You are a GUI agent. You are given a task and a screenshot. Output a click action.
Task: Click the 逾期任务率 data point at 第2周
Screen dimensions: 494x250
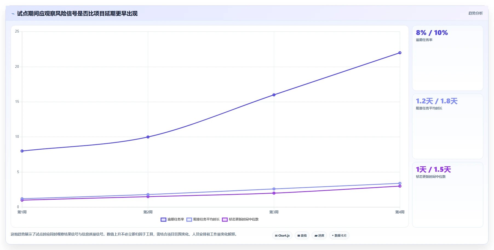[x=148, y=137]
